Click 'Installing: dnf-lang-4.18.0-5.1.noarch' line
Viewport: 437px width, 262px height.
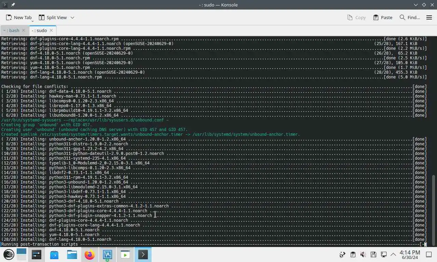[x=214, y=239]
